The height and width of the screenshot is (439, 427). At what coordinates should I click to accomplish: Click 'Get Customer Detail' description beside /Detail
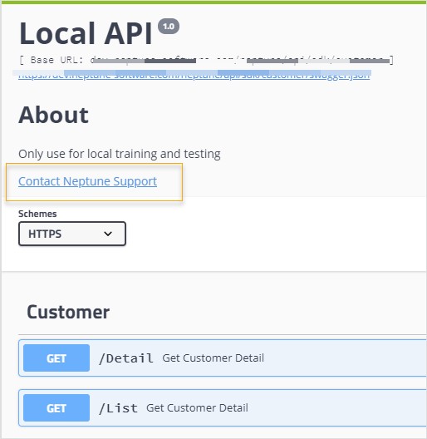tap(213, 358)
